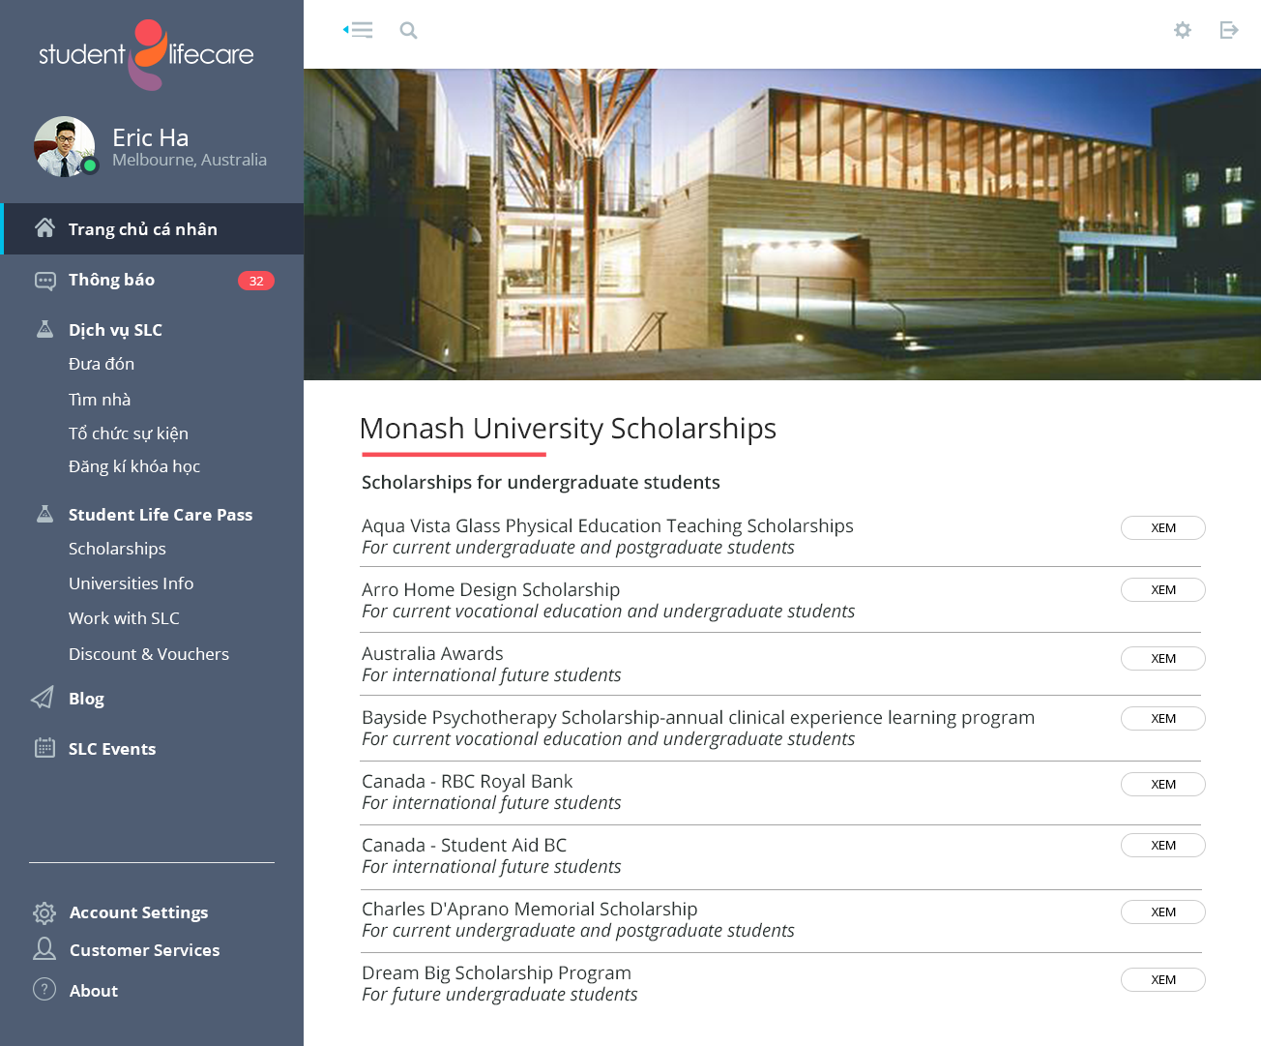Open the Đưa đón service
Screen dimensions: 1261x1046
102,364
